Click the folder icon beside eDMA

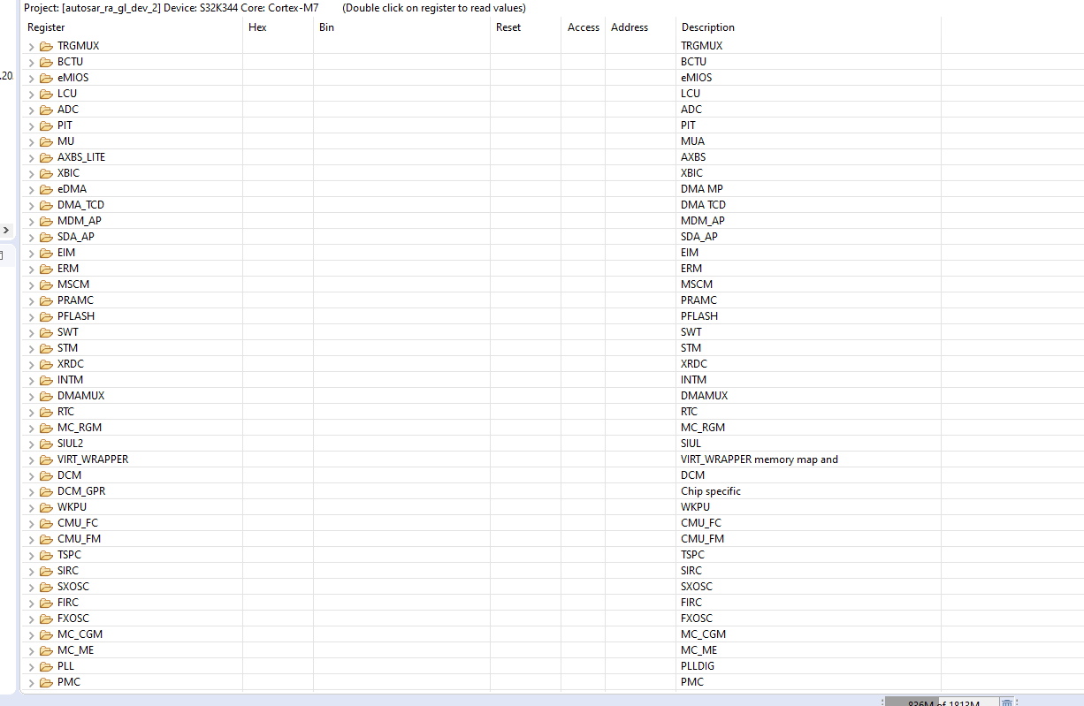(47, 188)
